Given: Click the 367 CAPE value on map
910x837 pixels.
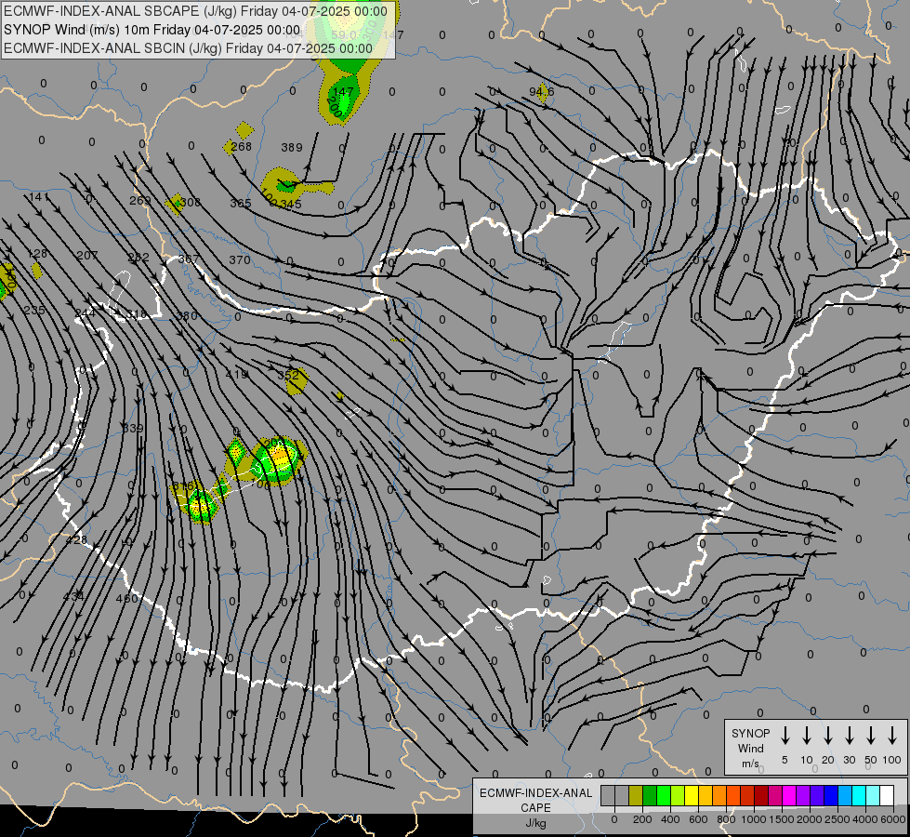Looking at the screenshot, I should click(189, 259).
